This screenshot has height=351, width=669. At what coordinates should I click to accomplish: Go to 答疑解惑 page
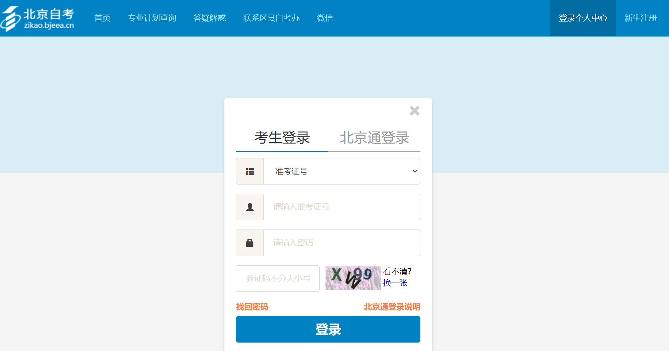pyautogui.click(x=209, y=18)
